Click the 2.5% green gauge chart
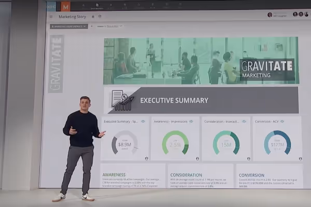Viewport: 311px width, 207px height. [x=175, y=142]
